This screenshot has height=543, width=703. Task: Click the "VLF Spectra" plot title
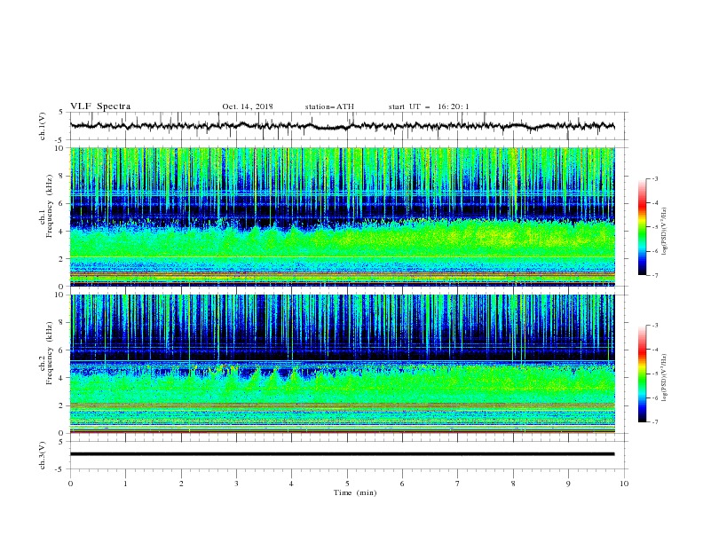[x=100, y=106]
